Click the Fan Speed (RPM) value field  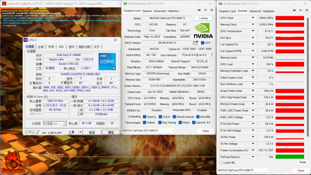pyautogui.click(x=266, y=51)
